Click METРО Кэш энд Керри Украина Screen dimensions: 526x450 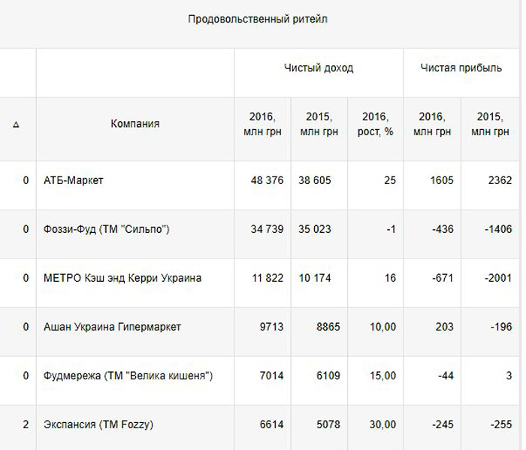122,278
